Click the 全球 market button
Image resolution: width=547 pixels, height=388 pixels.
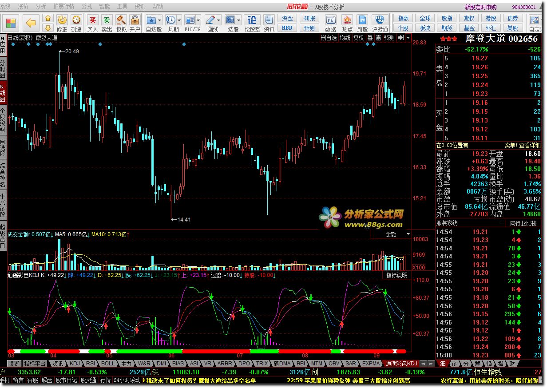[x=425, y=18]
